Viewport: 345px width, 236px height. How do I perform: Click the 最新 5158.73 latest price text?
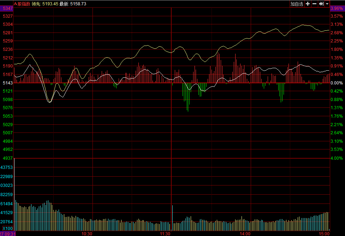click(x=73, y=4)
